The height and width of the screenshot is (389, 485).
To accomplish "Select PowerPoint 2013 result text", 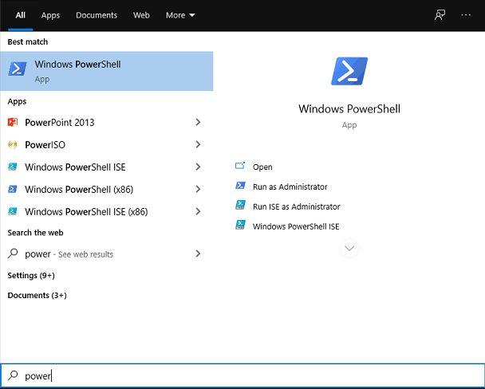I will 59,122.
